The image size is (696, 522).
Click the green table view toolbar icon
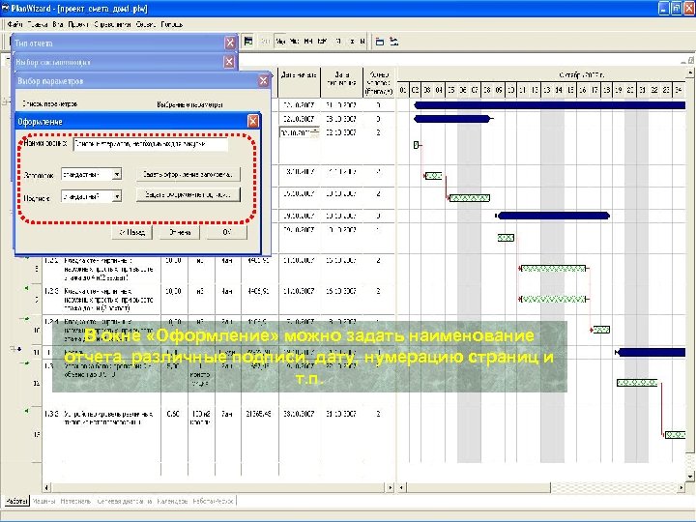click(248, 42)
